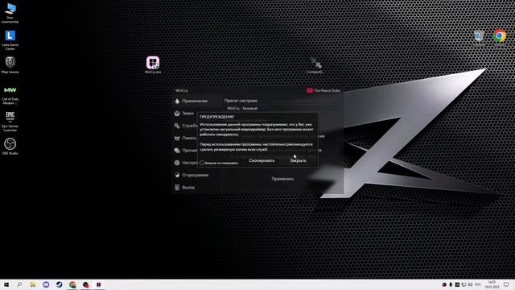Click the volume icon in system tray

[470, 284]
